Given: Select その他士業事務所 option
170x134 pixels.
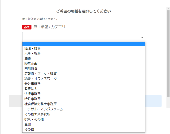Looking at the screenshot, I should [84, 114].
